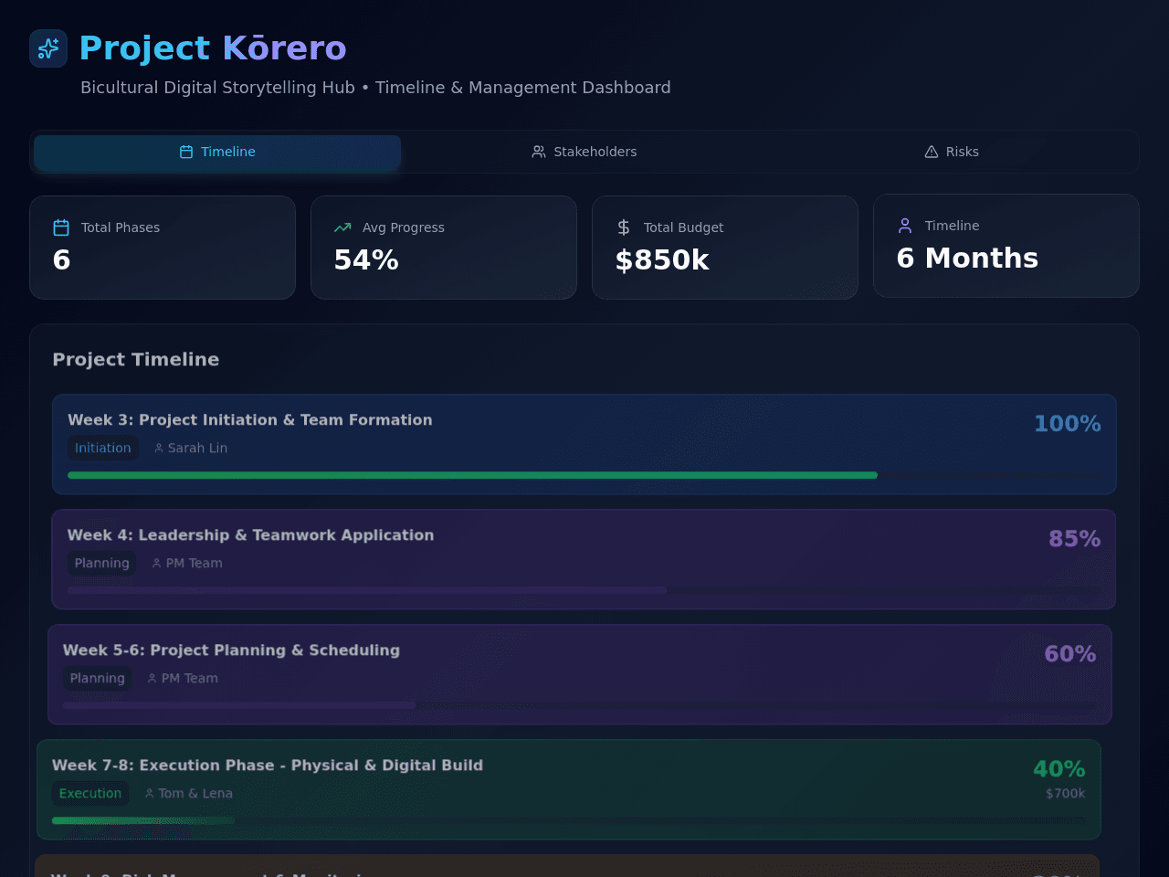Click the 100% completion label

[x=1067, y=424]
